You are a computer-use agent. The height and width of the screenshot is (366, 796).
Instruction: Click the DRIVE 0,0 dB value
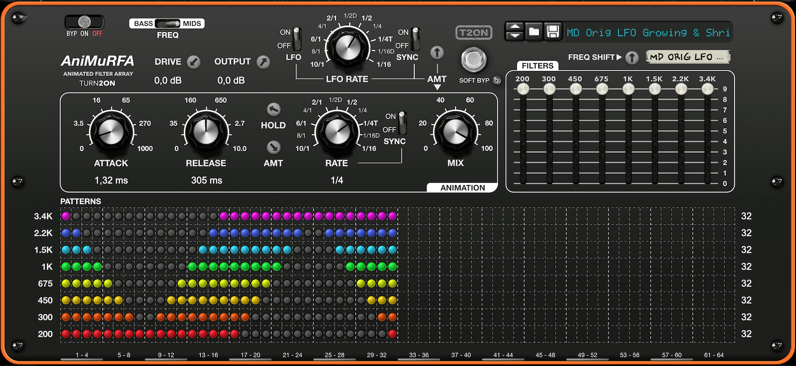click(x=168, y=80)
